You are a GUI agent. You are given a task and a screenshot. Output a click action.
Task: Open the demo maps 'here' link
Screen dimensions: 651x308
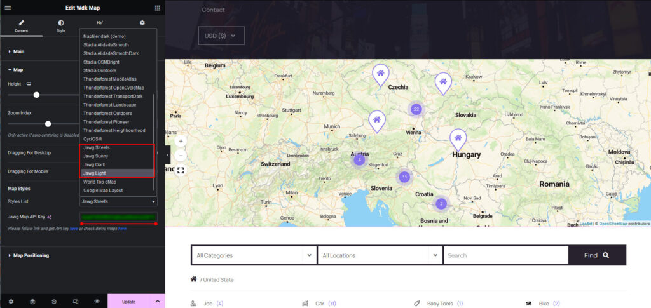122,229
